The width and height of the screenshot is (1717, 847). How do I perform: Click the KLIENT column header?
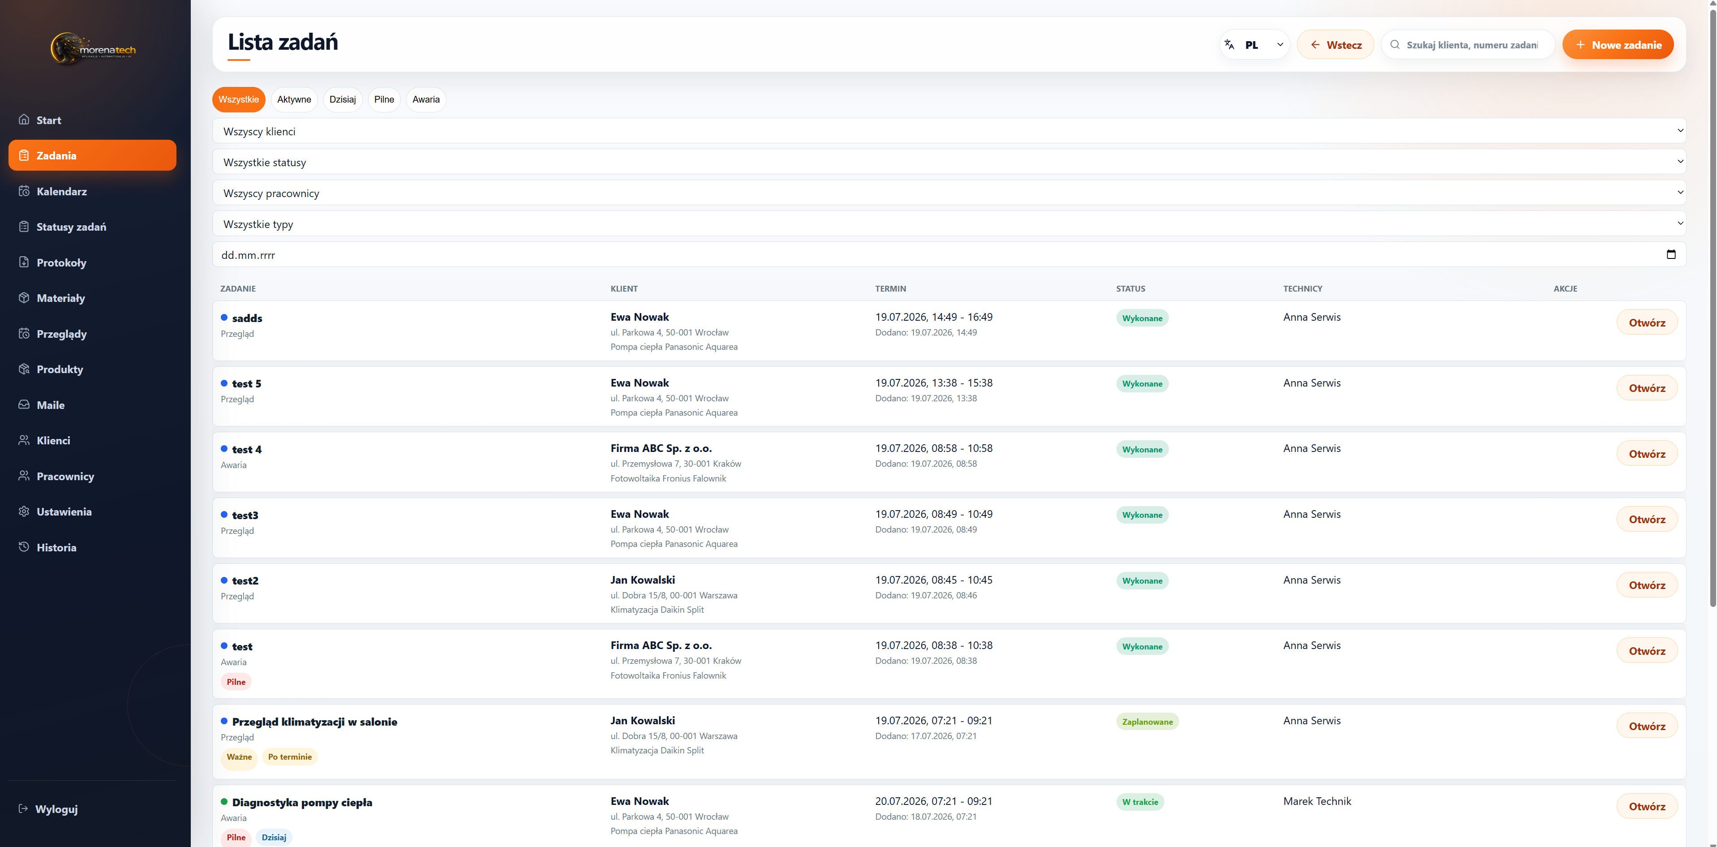tap(624, 288)
